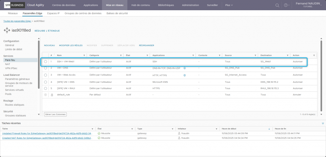
Task: Click the NOUVEAU button
Action: coord(49,46)
